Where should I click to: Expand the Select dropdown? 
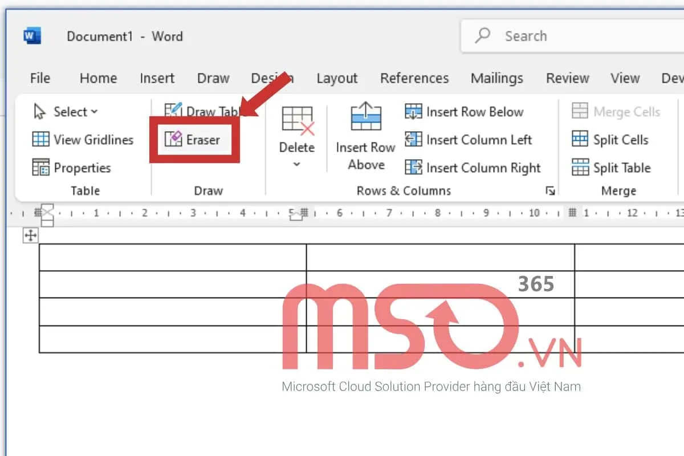pos(66,112)
